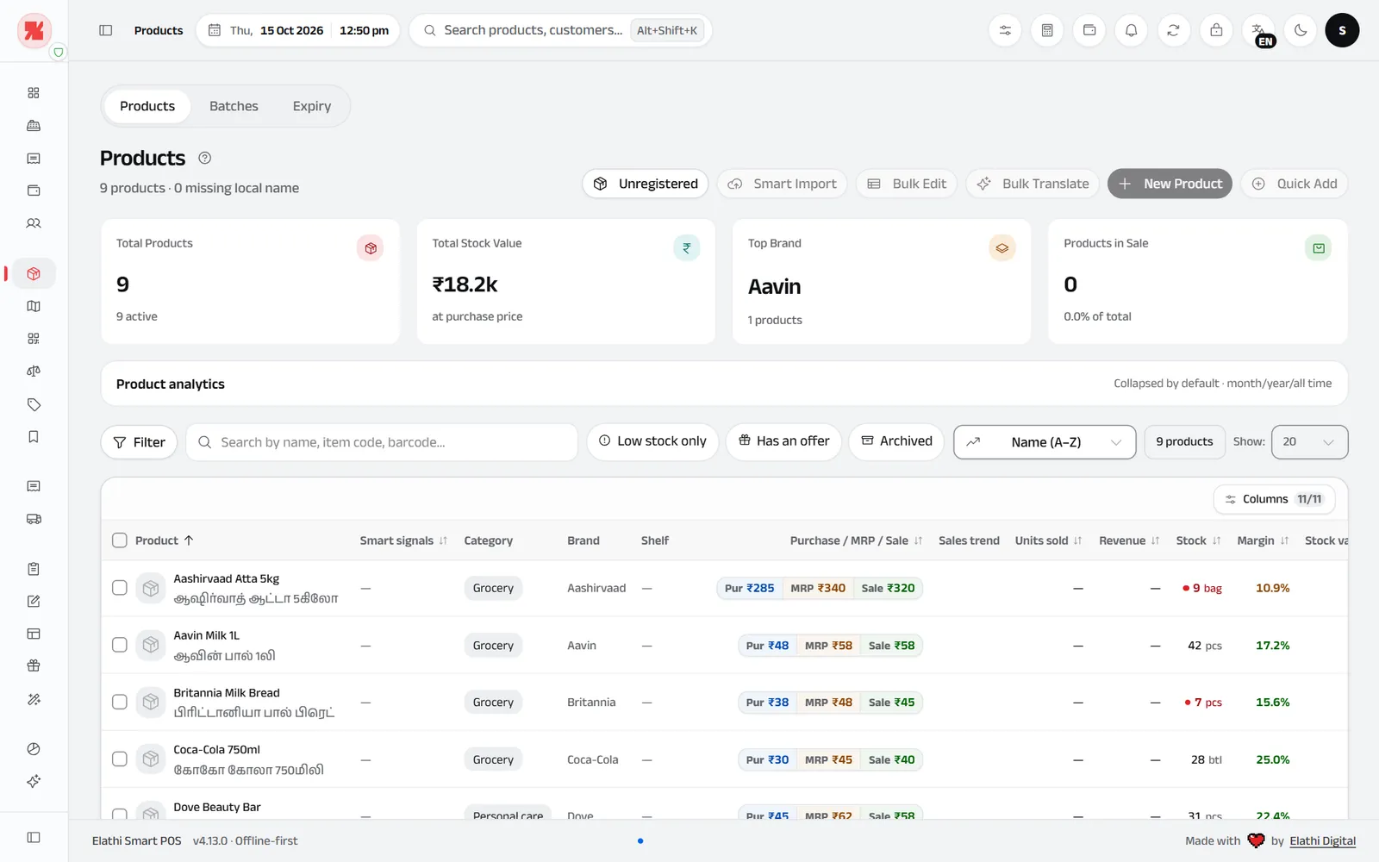Select the Products tab
1379x862 pixels.
tap(147, 106)
